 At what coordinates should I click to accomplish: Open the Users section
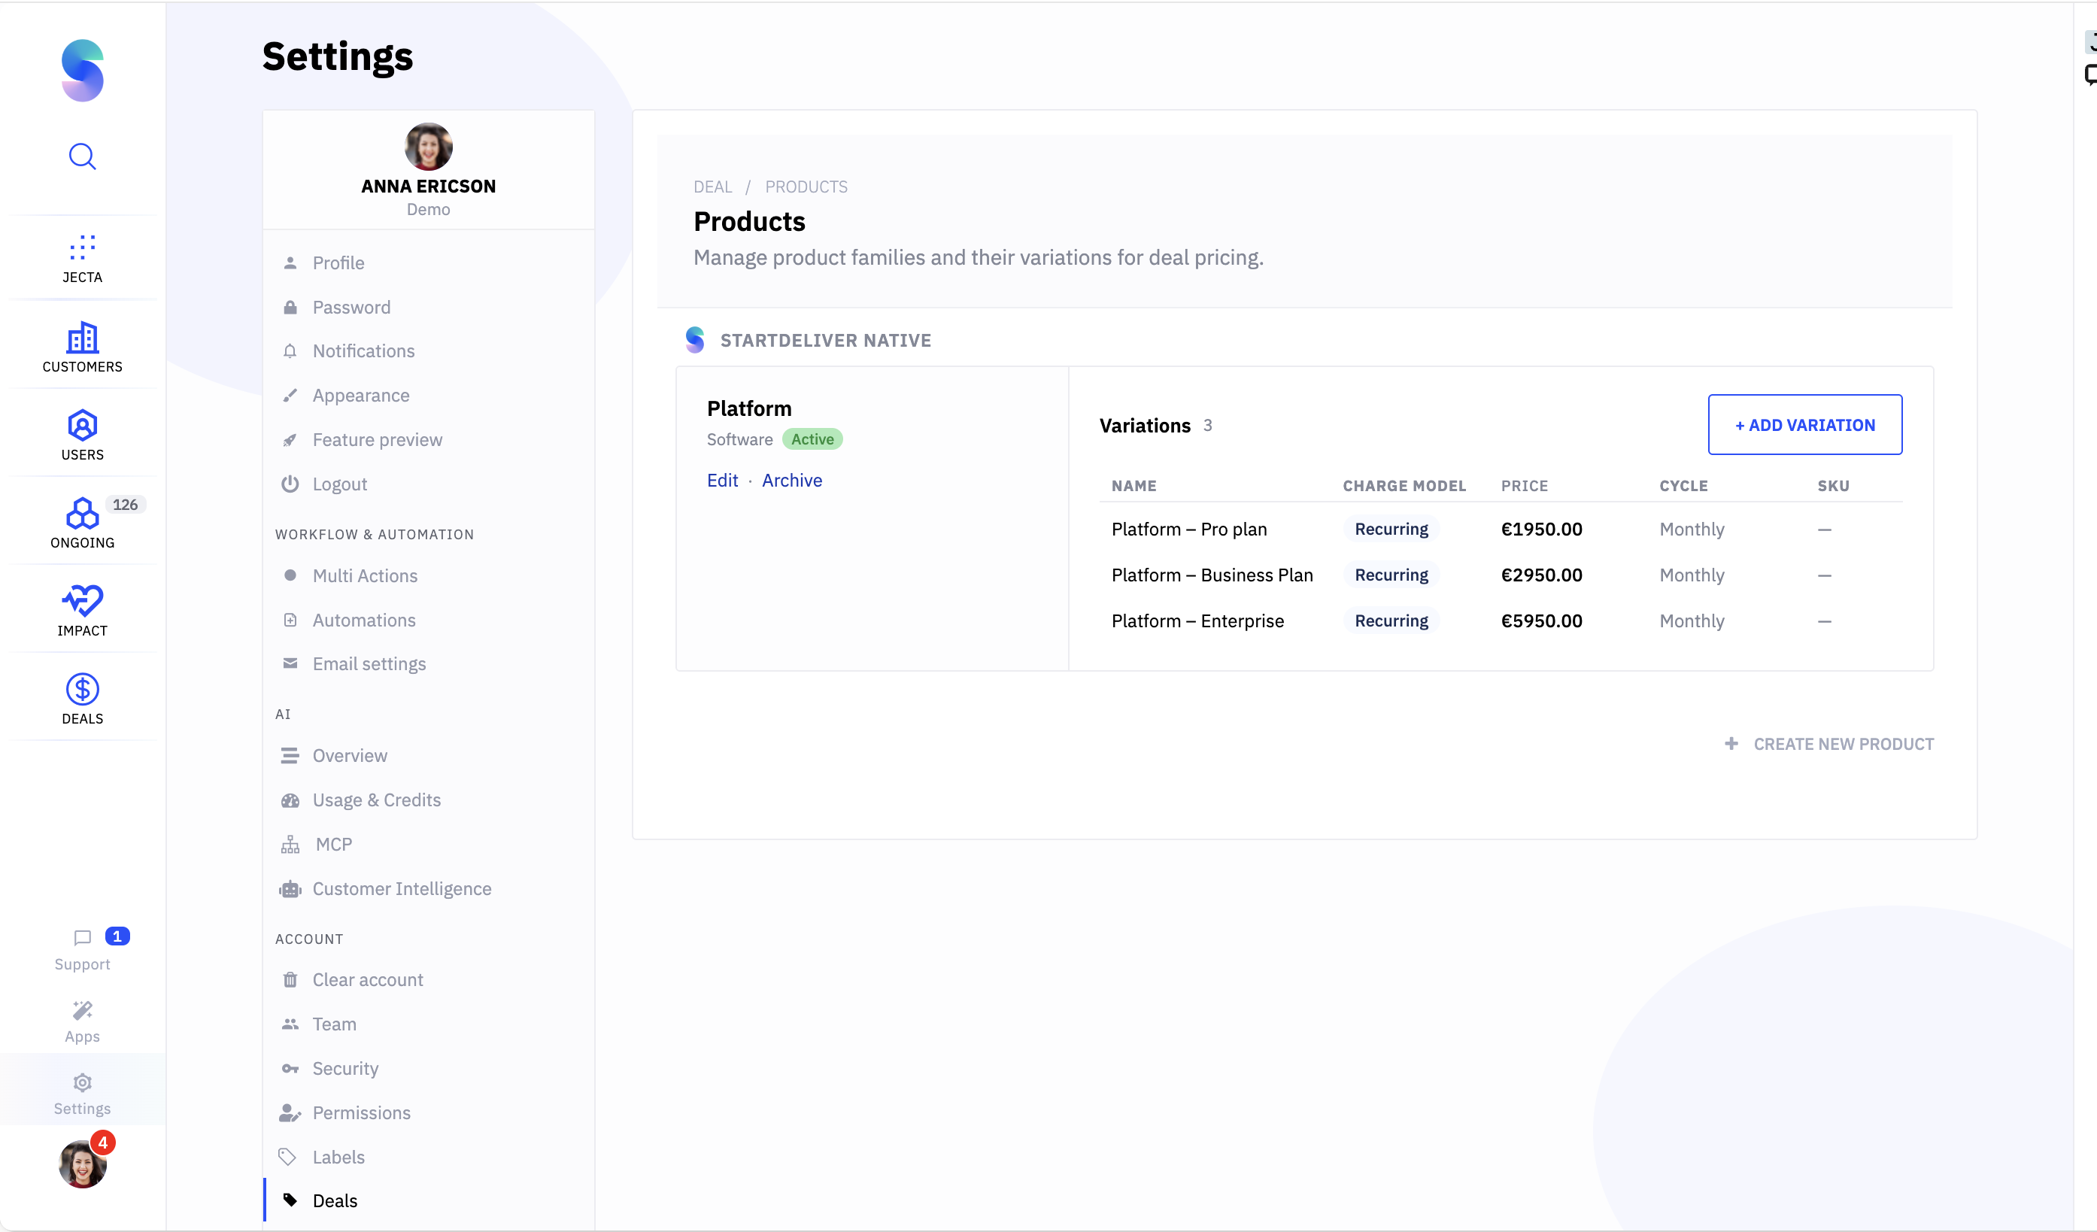click(83, 436)
